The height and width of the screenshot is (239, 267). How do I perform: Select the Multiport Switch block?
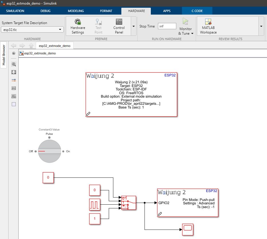pos(128,203)
